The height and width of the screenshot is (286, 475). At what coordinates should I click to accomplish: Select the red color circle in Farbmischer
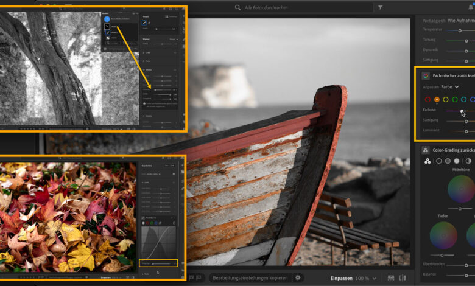tap(427, 99)
